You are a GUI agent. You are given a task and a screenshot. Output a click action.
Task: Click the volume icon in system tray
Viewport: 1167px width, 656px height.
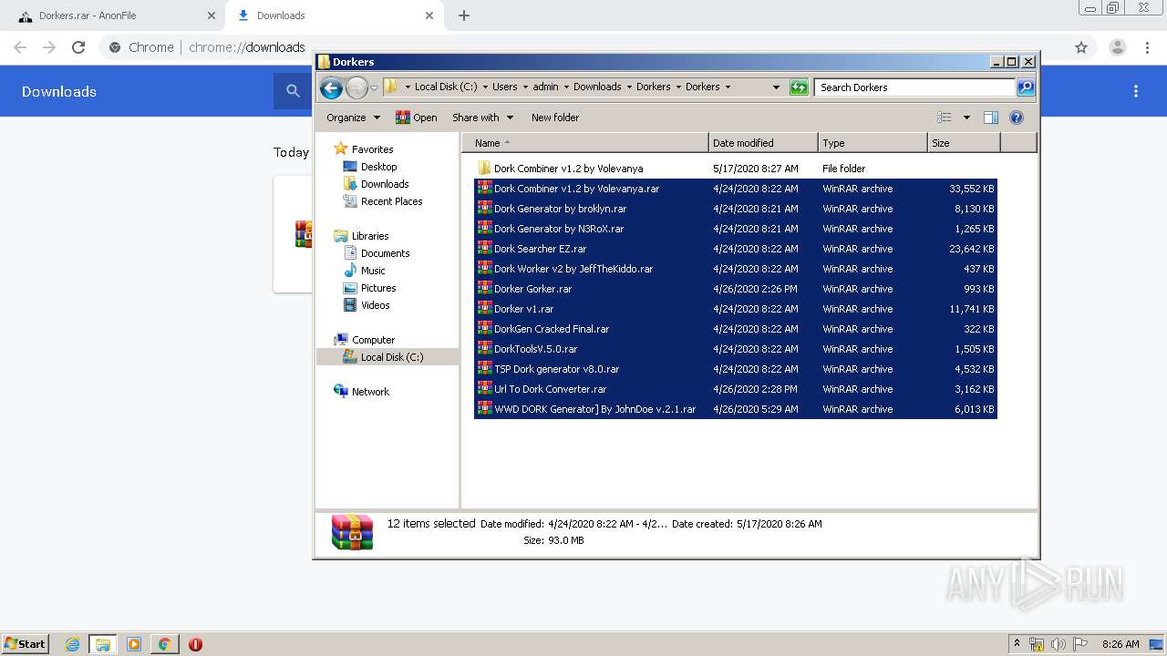tap(1059, 644)
